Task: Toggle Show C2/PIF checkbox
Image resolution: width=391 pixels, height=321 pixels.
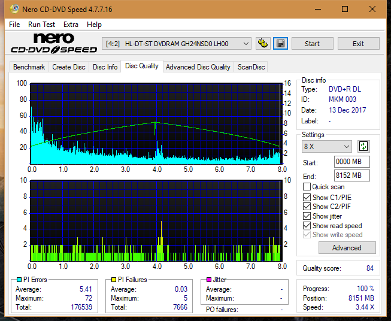Action: (307, 207)
